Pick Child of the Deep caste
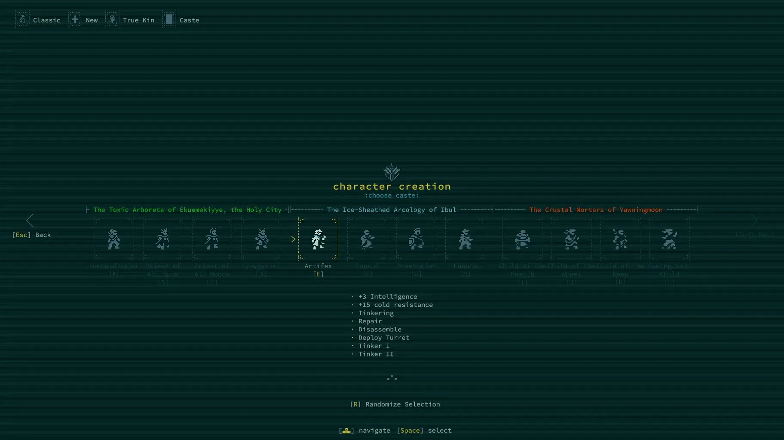Viewport: 784px width, 440px height. (620, 239)
